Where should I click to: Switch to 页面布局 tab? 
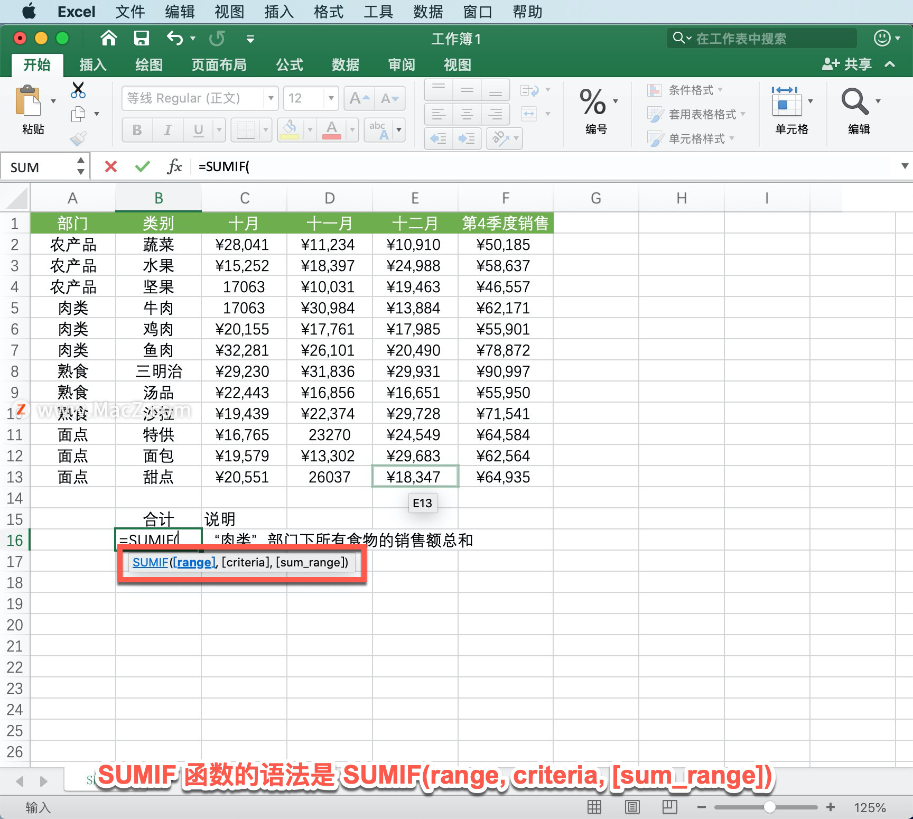pyautogui.click(x=219, y=65)
